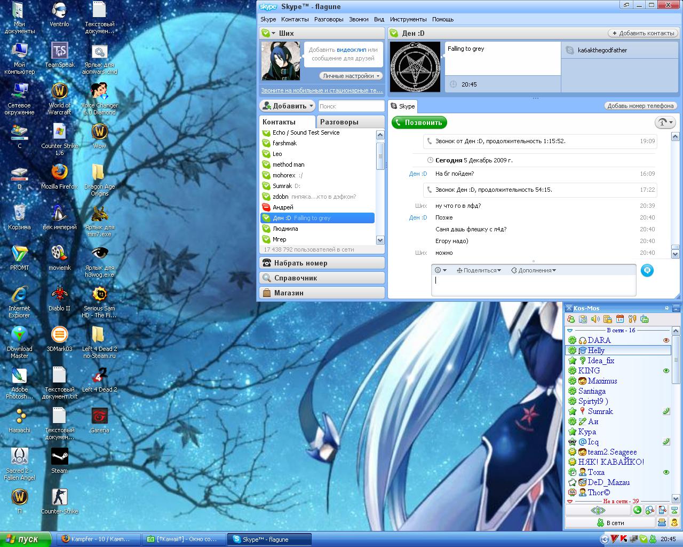This screenshot has height=547, width=683.
Task: Click the Добавить контакты button
Action: (642, 33)
